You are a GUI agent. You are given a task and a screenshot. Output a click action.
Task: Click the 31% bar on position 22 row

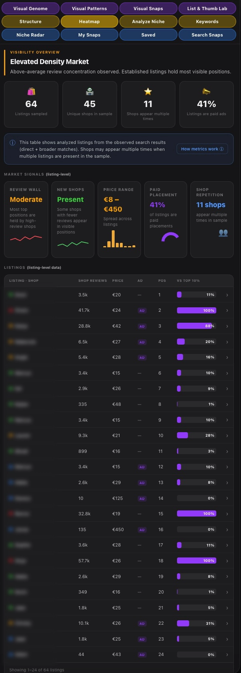[x=196, y=623]
